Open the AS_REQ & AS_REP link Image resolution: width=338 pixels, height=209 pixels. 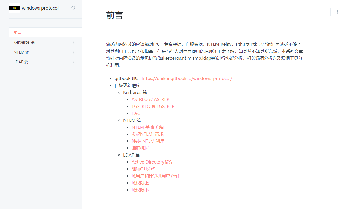tap(150, 99)
